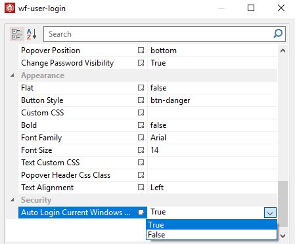Click the scrollbar down arrow

(283, 236)
